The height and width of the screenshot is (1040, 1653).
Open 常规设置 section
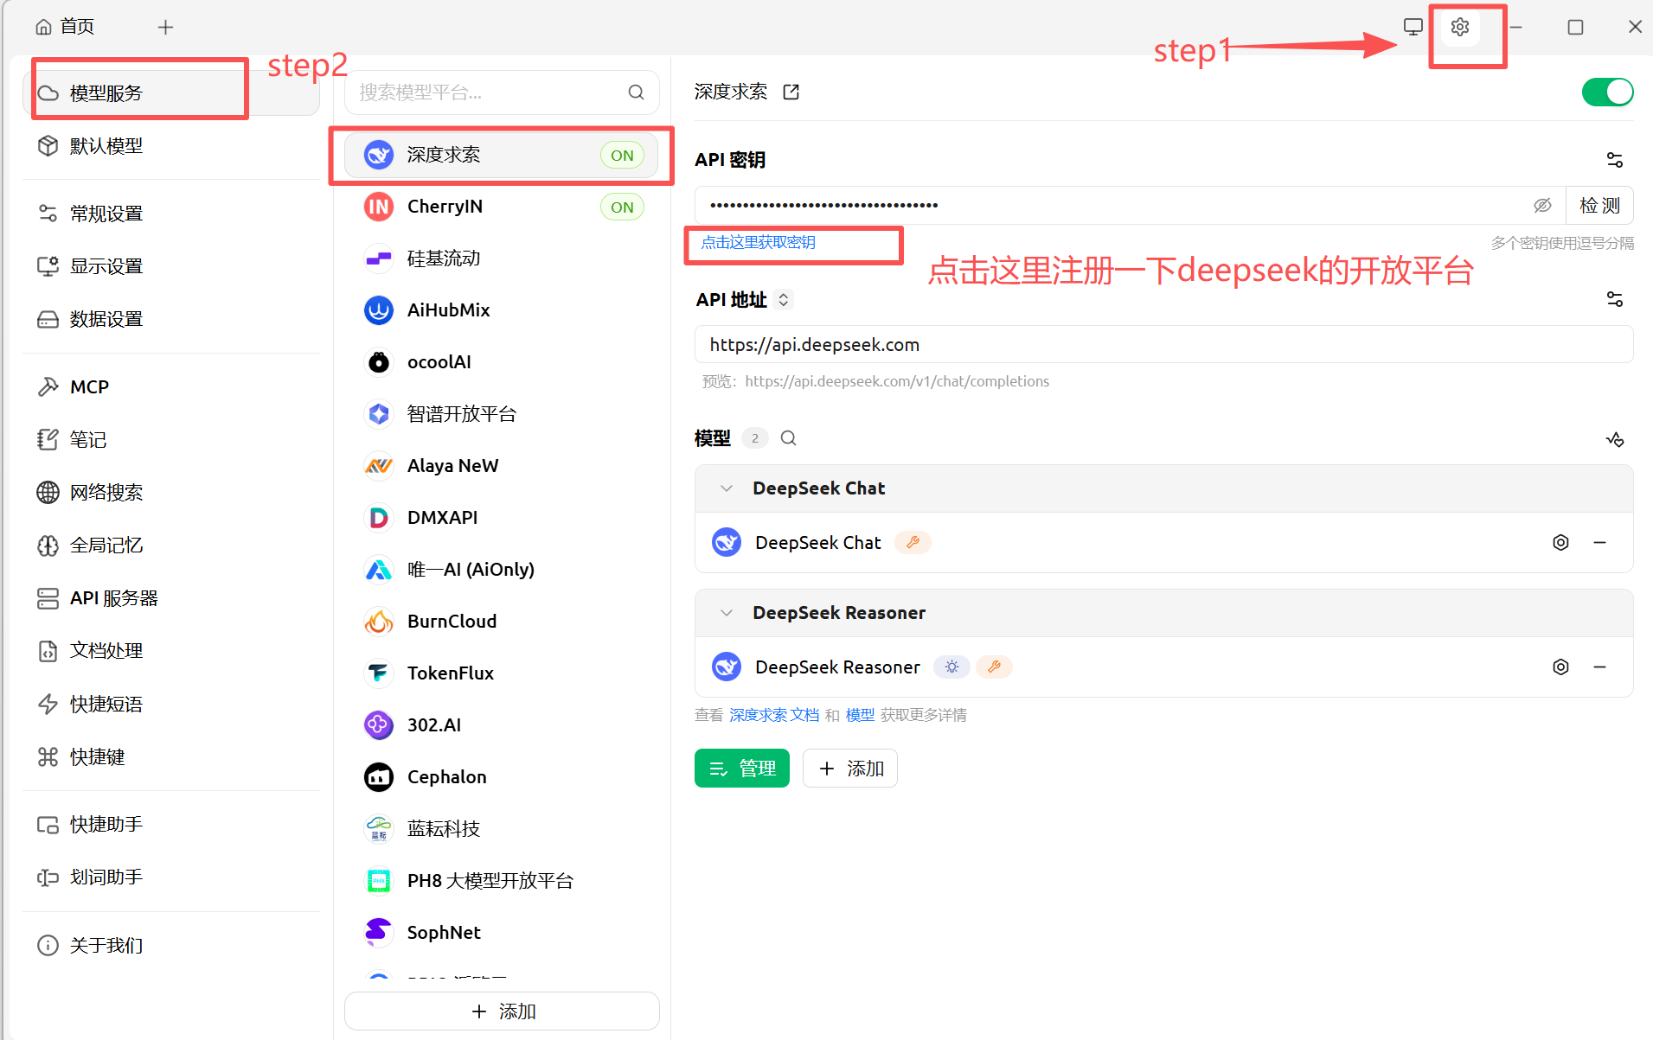click(171, 214)
